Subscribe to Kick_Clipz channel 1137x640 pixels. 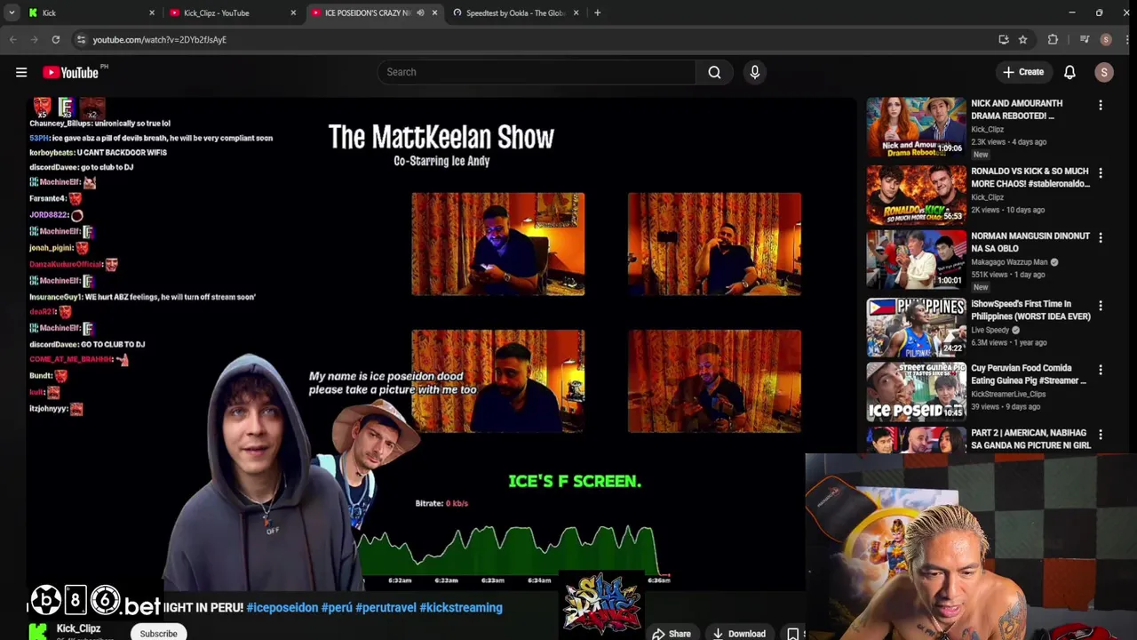coord(158,633)
